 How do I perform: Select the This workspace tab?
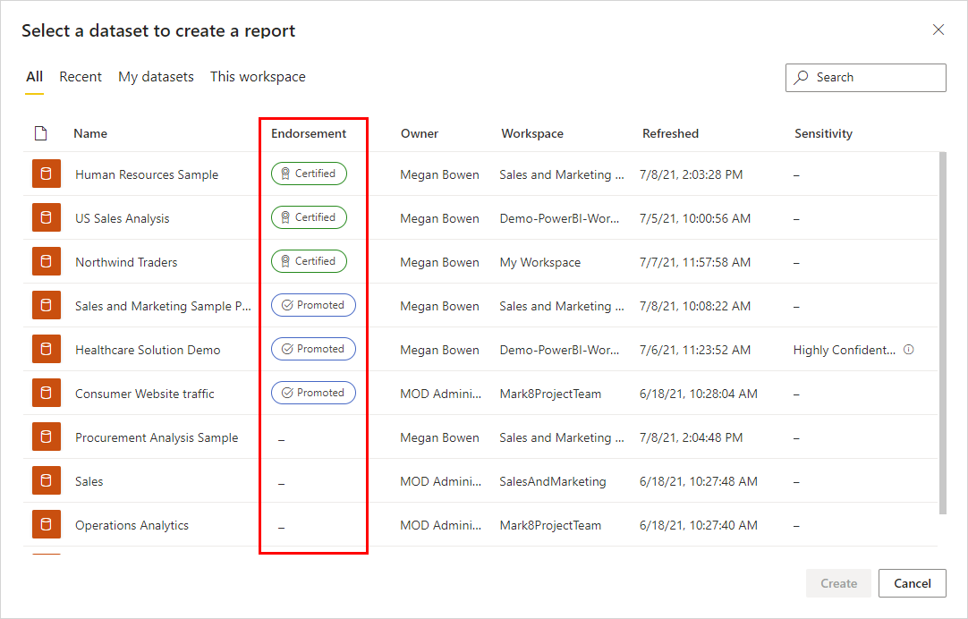point(258,77)
